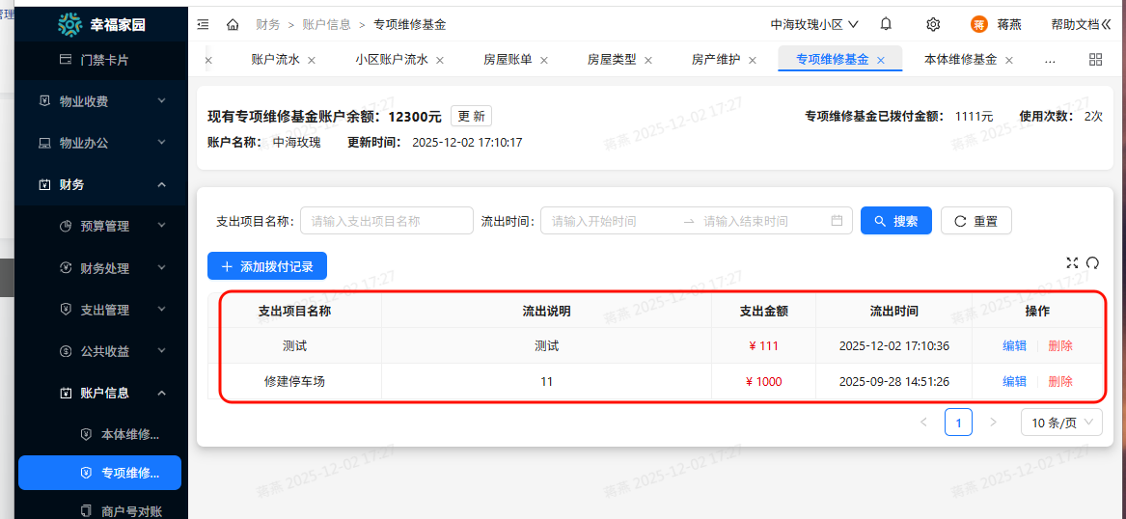Close the 本体维修基金 tab
This screenshot has height=519, width=1126.
(x=1009, y=61)
